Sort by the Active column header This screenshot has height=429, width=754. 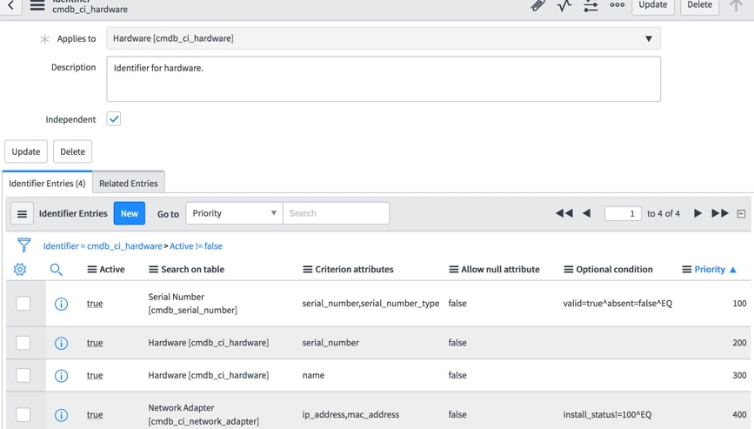pos(112,270)
